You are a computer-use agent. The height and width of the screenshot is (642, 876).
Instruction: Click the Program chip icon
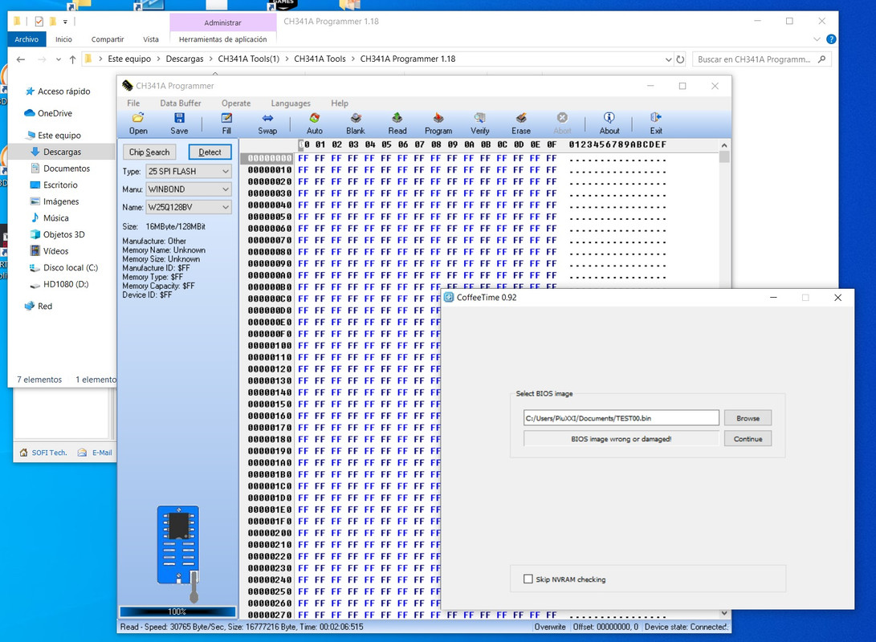click(x=438, y=124)
